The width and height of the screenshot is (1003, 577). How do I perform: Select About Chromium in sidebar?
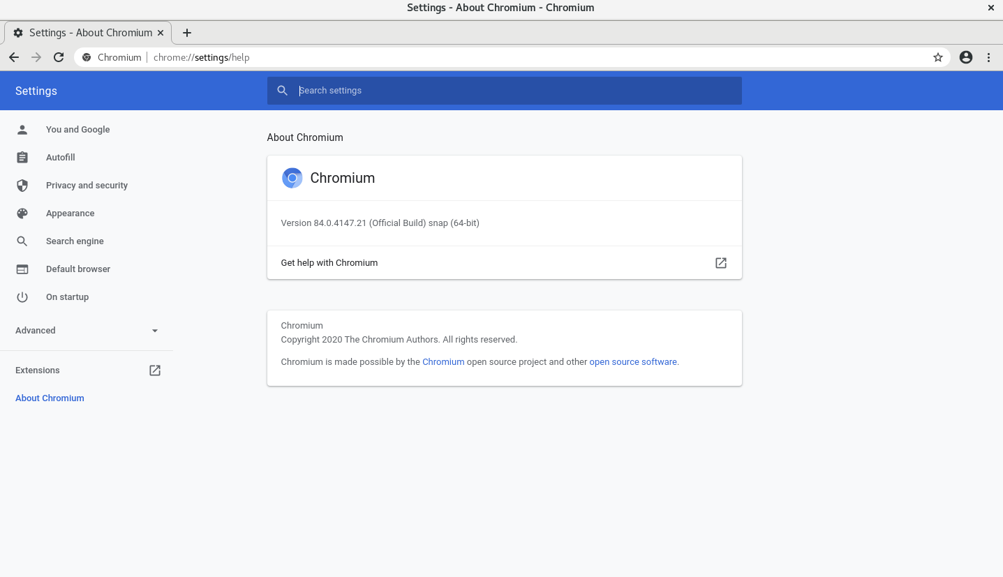[50, 398]
